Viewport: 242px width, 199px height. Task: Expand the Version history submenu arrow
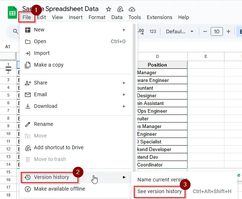pos(124,177)
